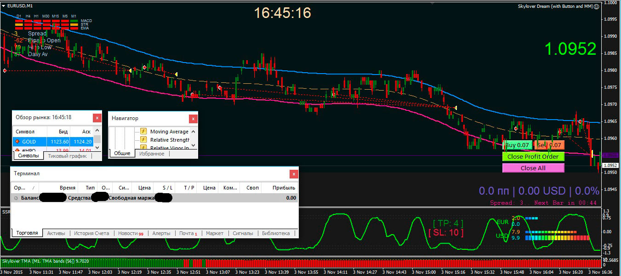Select the Общие tab in Навигатор
The width and height of the screenshot is (621, 276).
pyautogui.click(x=122, y=153)
